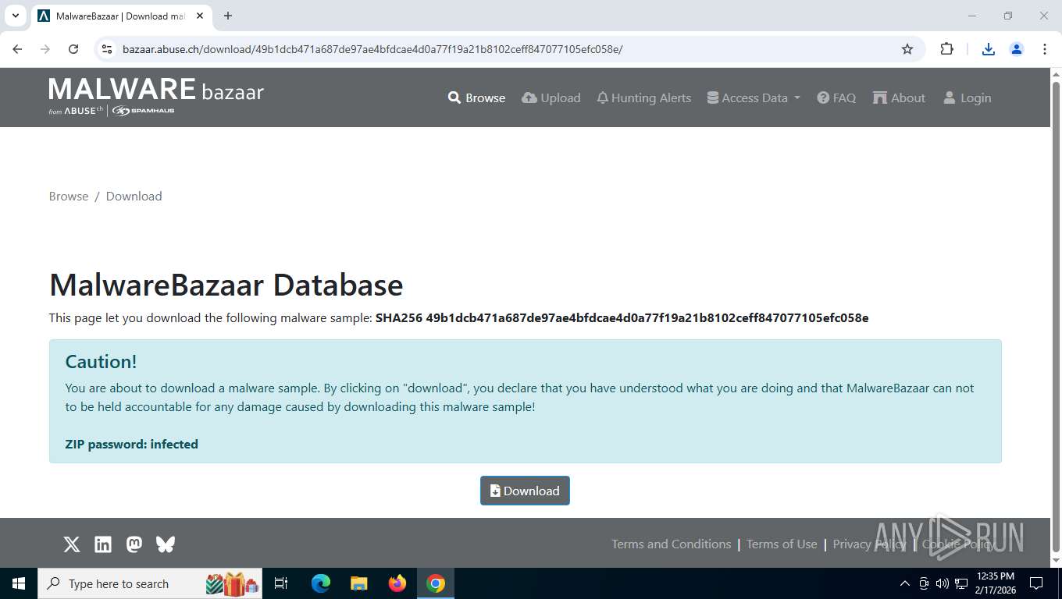Open a new browser tab

(x=228, y=16)
